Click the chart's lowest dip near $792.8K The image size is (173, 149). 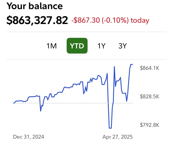(110, 128)
